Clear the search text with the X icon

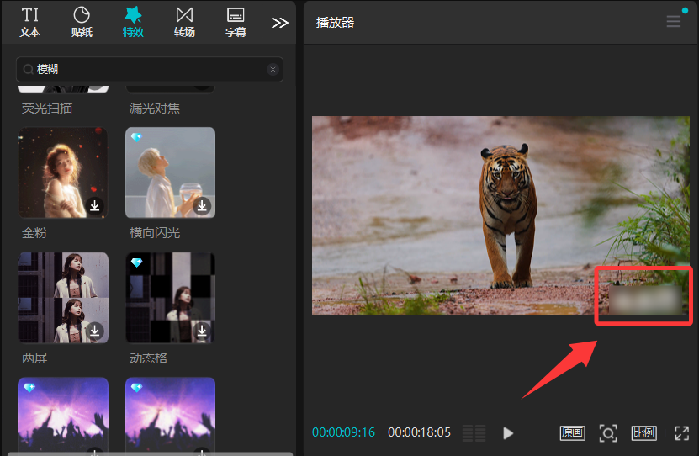pos(273,70)
